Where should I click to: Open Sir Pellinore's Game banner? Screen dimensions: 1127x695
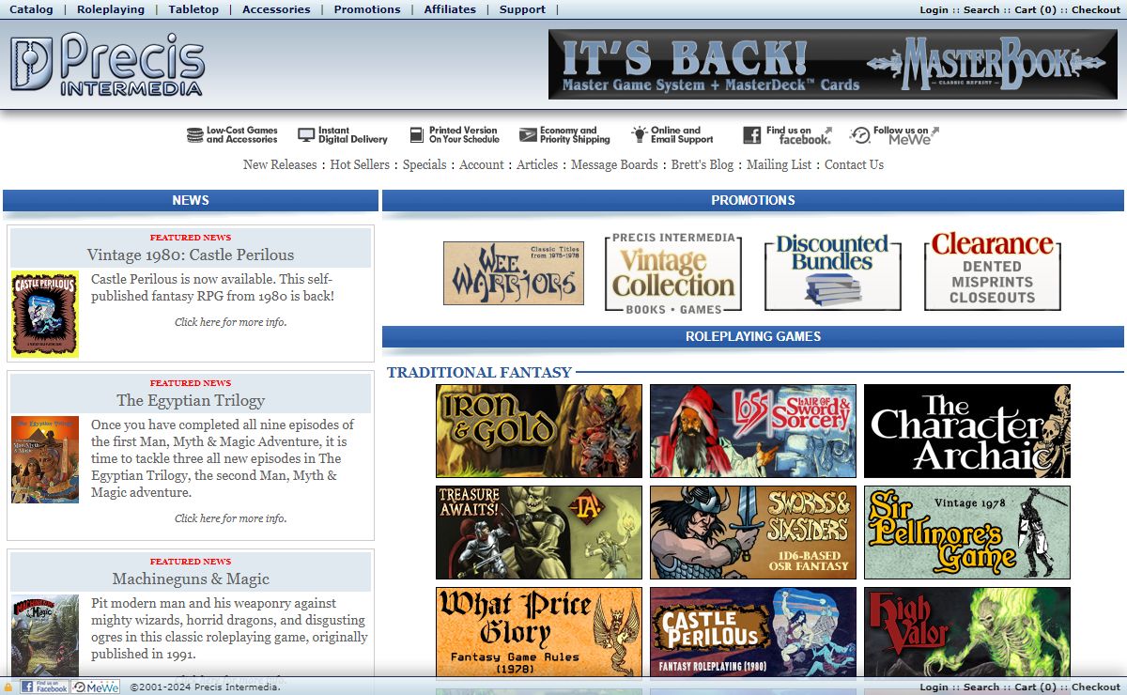(967, 533)
